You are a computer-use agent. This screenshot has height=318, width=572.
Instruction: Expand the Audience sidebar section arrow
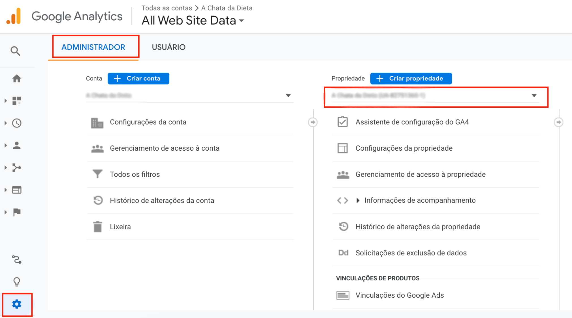(6, 145)
